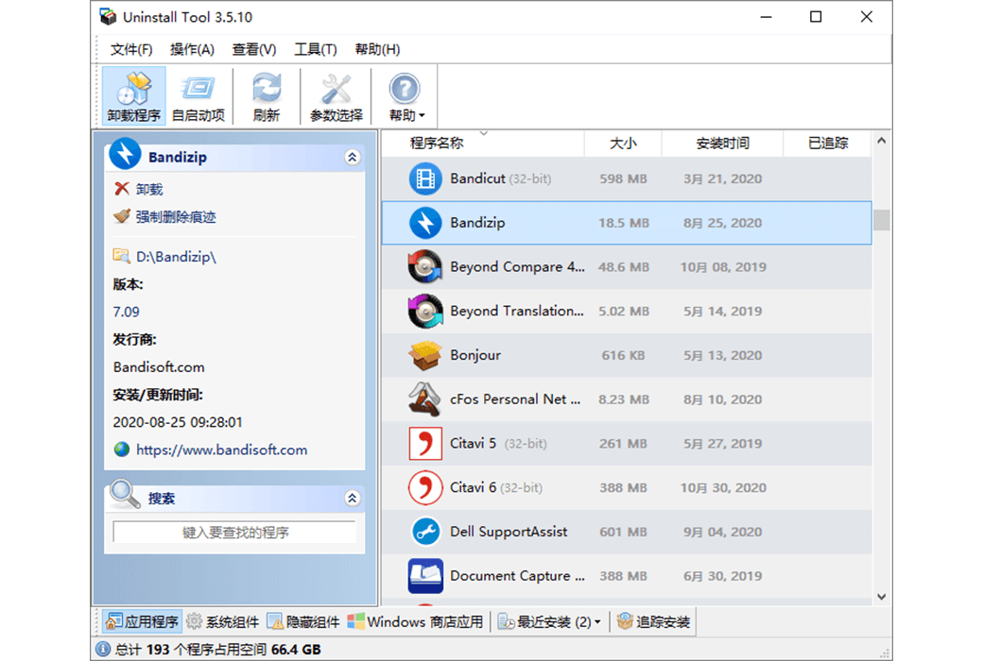Open https://www.bandisoft.com link

pos(222,449)
